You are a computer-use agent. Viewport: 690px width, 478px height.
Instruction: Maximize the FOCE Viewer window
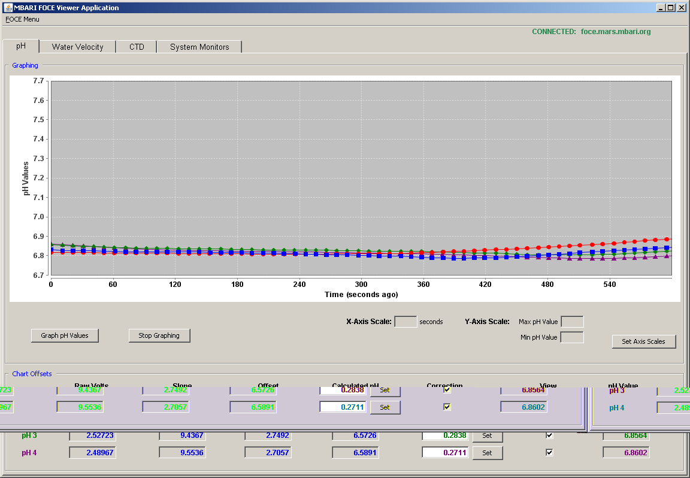point(671,7)
